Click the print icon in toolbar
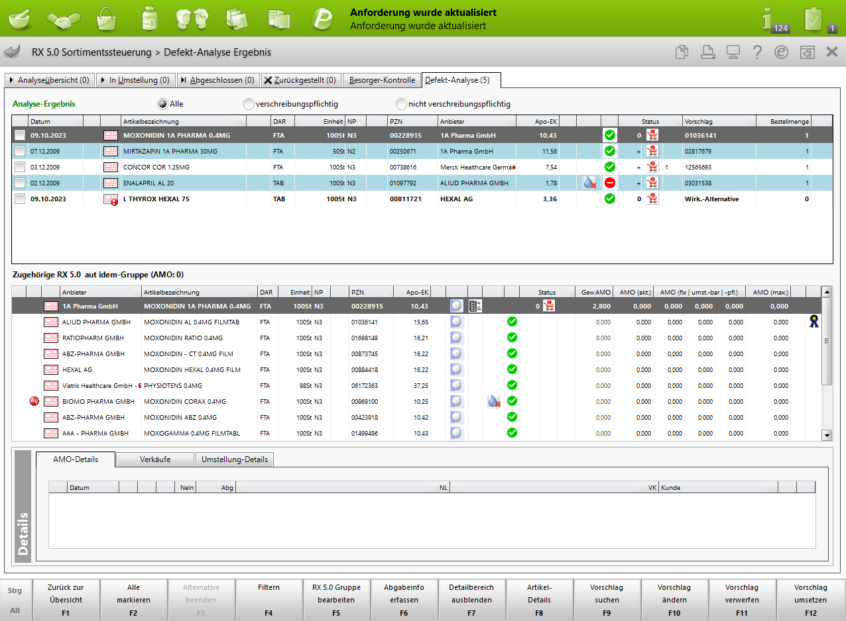 [x=707, y=52]
